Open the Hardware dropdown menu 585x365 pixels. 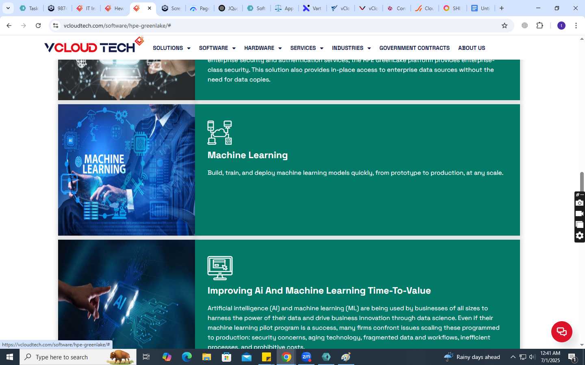point(263,48)
